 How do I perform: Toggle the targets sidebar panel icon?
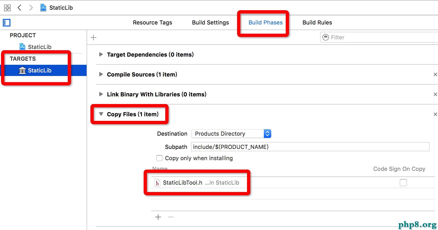[7, 23]
